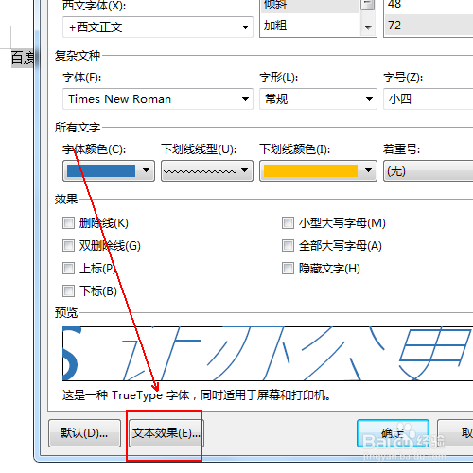Enable the 隐藏文字(H) checkbox
The height and width of the screenshot is (473, 473).
tap(288, 269)
